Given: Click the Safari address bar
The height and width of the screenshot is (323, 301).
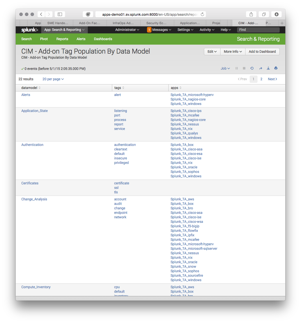Looking at the screenshot, I should 150,14.
